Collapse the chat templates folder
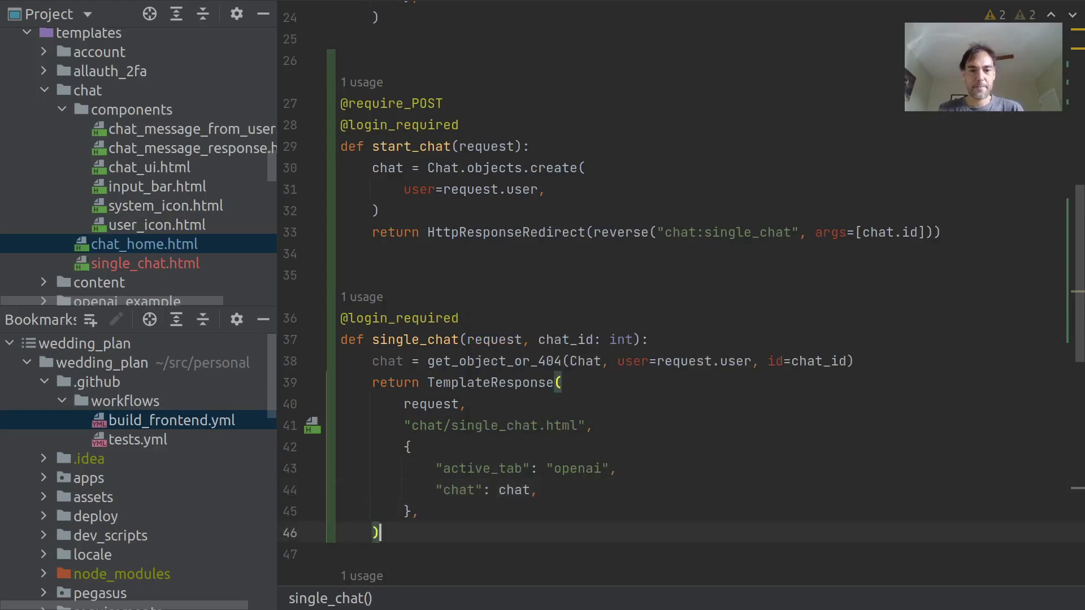Screen dimensions: 1085x610 tap(45, 90)
